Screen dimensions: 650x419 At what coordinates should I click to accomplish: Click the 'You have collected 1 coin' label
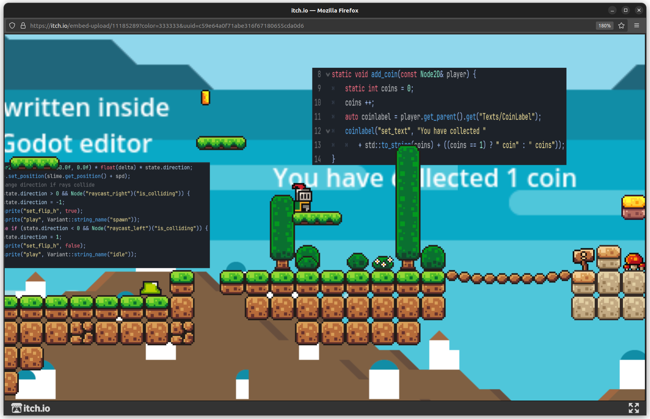(x=425, y=178)
